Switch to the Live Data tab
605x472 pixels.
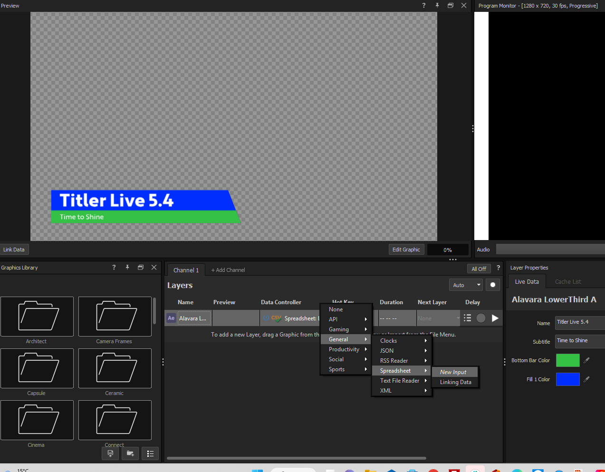pyautogui.click(x=527, y=281)
